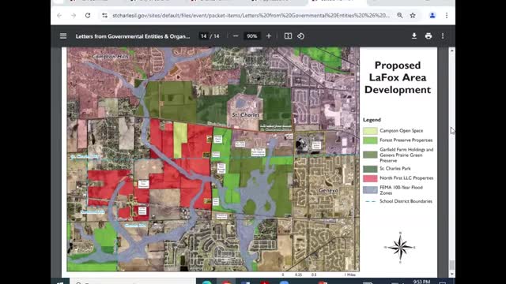Click the St. Charles Park legend swatch
Image resolution: width=506 pixels, height=284 pixels.
[370, 169]
